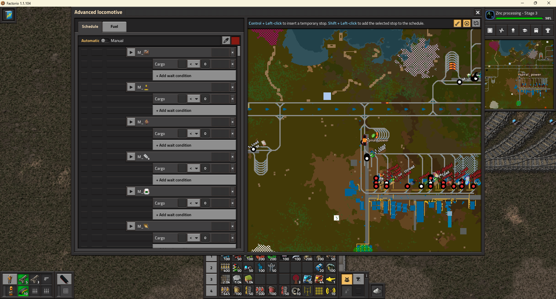The image size is (556, 299).
Task: Open comparator dropdown of fifth Cargo condition
Action: (x=194, y=203)
